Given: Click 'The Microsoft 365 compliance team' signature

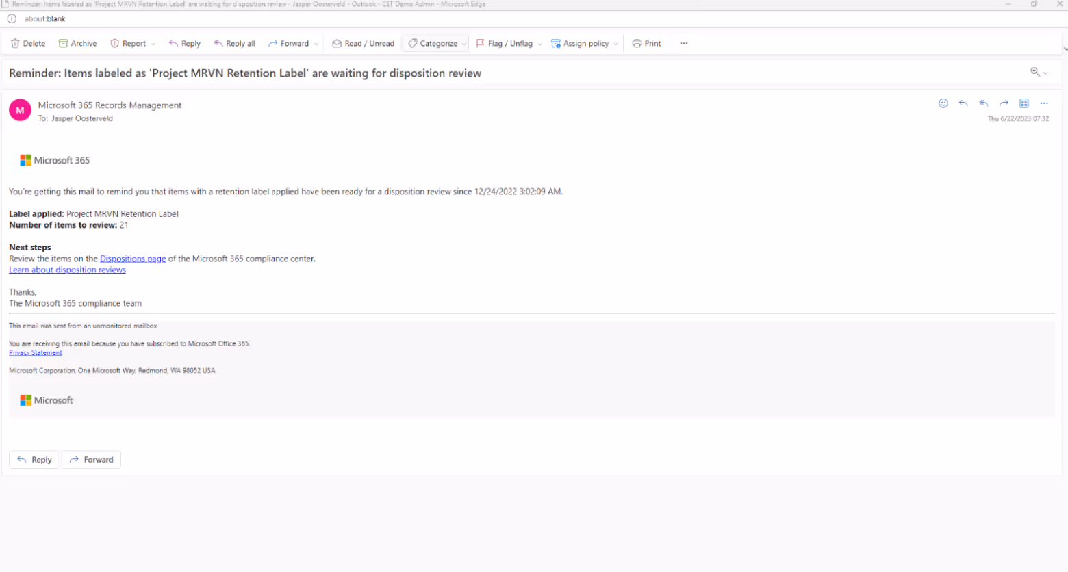Looking at the screenshot, I should (75, 303).
